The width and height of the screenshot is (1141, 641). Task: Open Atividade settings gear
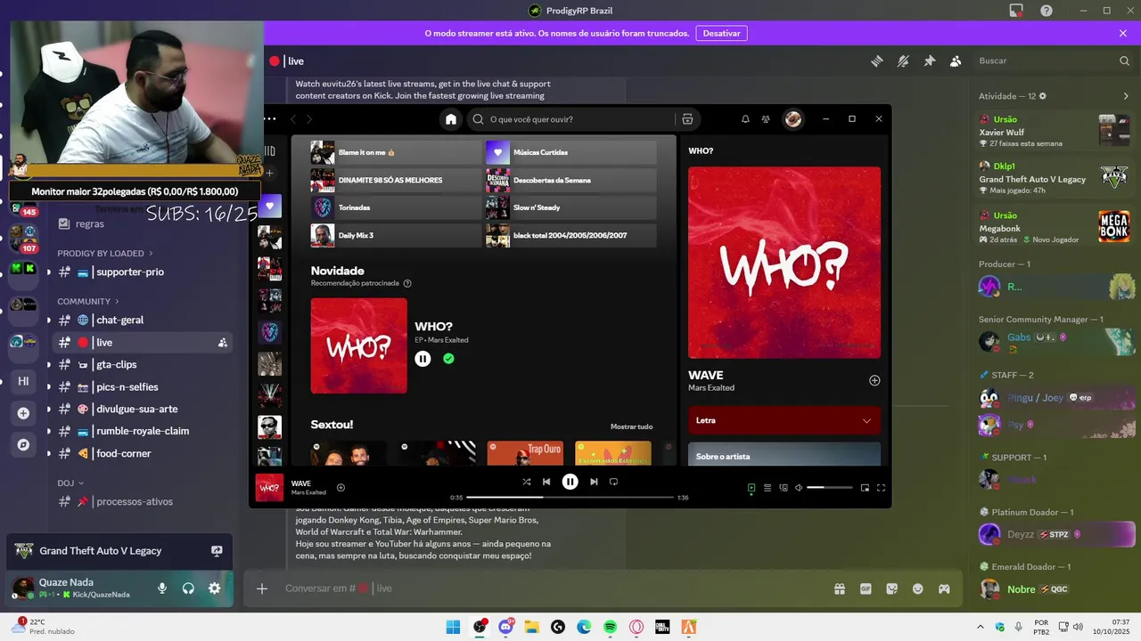tap(1043, 96)
